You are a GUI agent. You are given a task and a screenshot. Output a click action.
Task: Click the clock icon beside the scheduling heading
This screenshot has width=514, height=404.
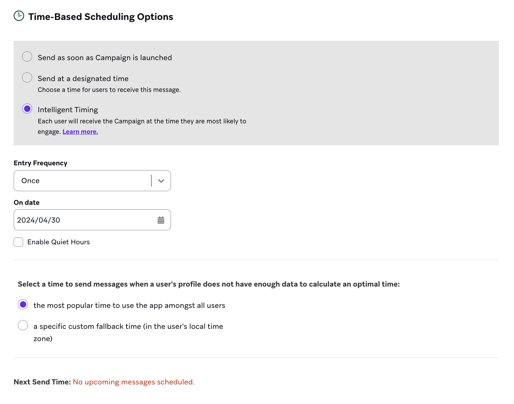[x=19, y=16]
